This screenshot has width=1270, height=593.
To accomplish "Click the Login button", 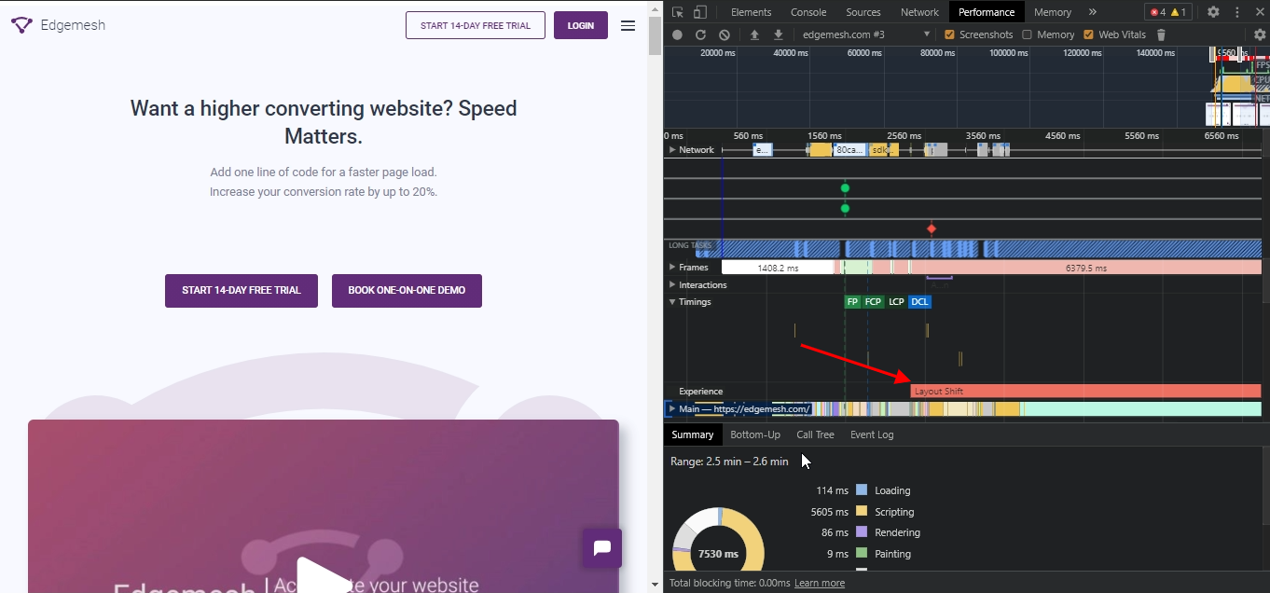I will (581, 25).
